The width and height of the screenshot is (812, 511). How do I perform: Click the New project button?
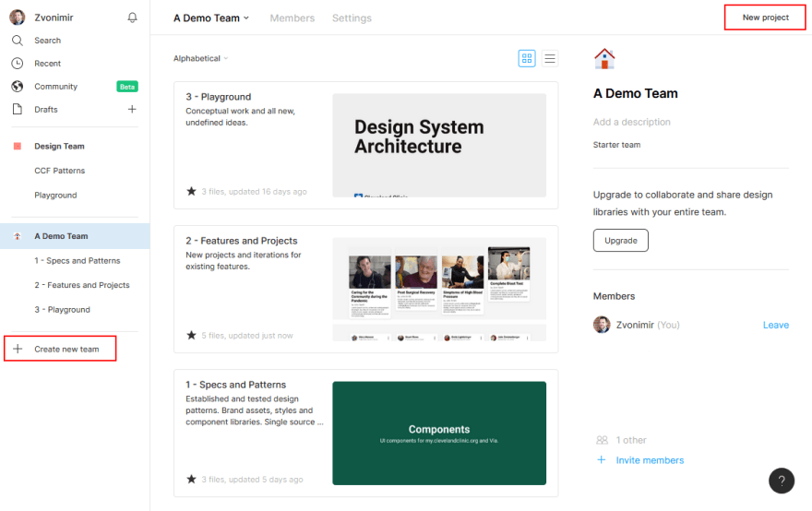pos(765,18)
